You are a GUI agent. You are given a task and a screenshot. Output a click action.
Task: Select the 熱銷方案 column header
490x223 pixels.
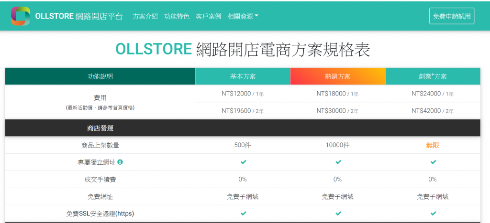(x=338, y=76)
